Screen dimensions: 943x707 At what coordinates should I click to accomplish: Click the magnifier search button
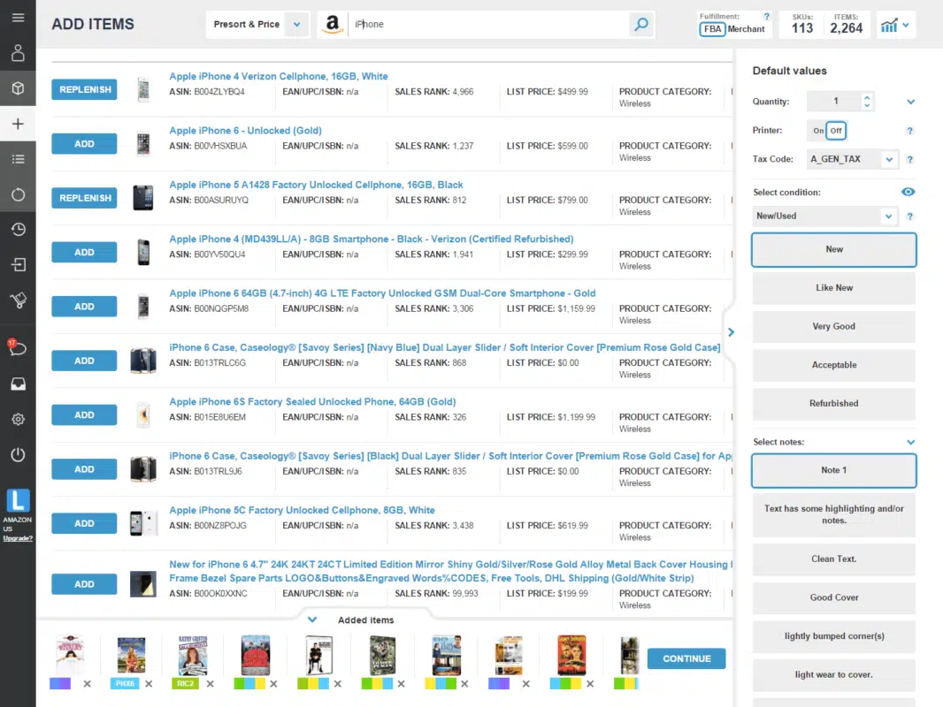641,25
